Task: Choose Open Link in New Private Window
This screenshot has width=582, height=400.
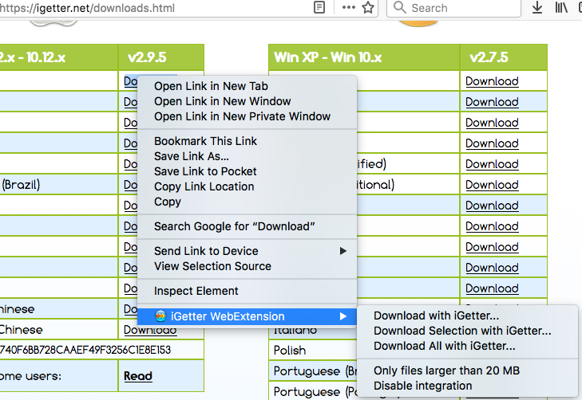Action: (247, 116)
